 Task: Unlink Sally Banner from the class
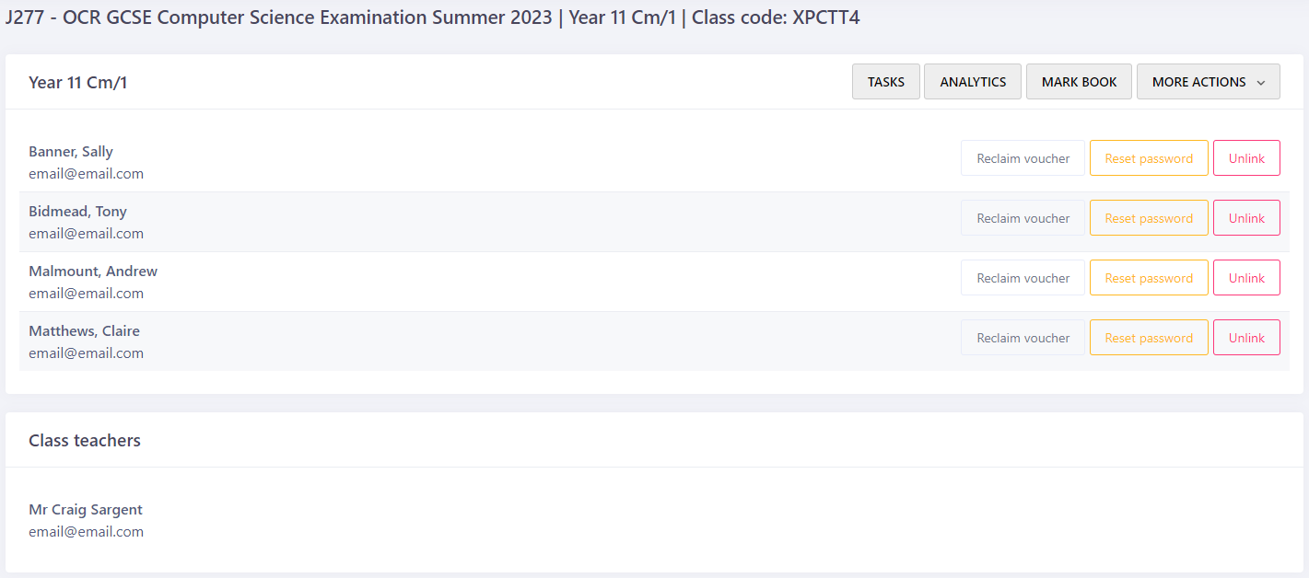(x=1246, y=158)
